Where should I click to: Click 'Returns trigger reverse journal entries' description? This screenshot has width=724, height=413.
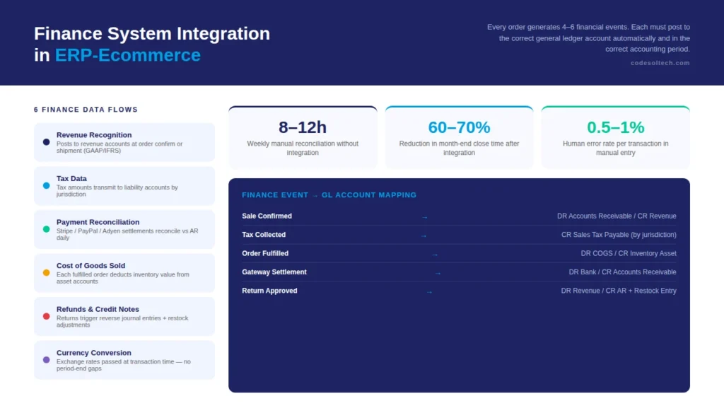coord(122,322)
